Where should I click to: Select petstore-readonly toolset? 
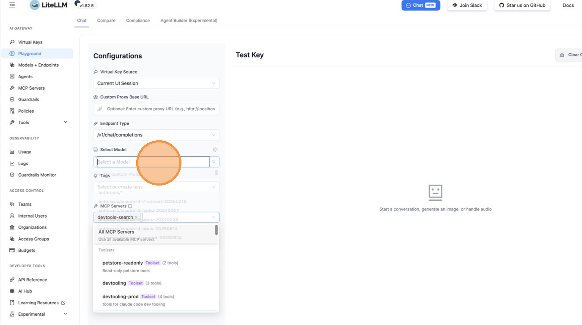point(155,266)
